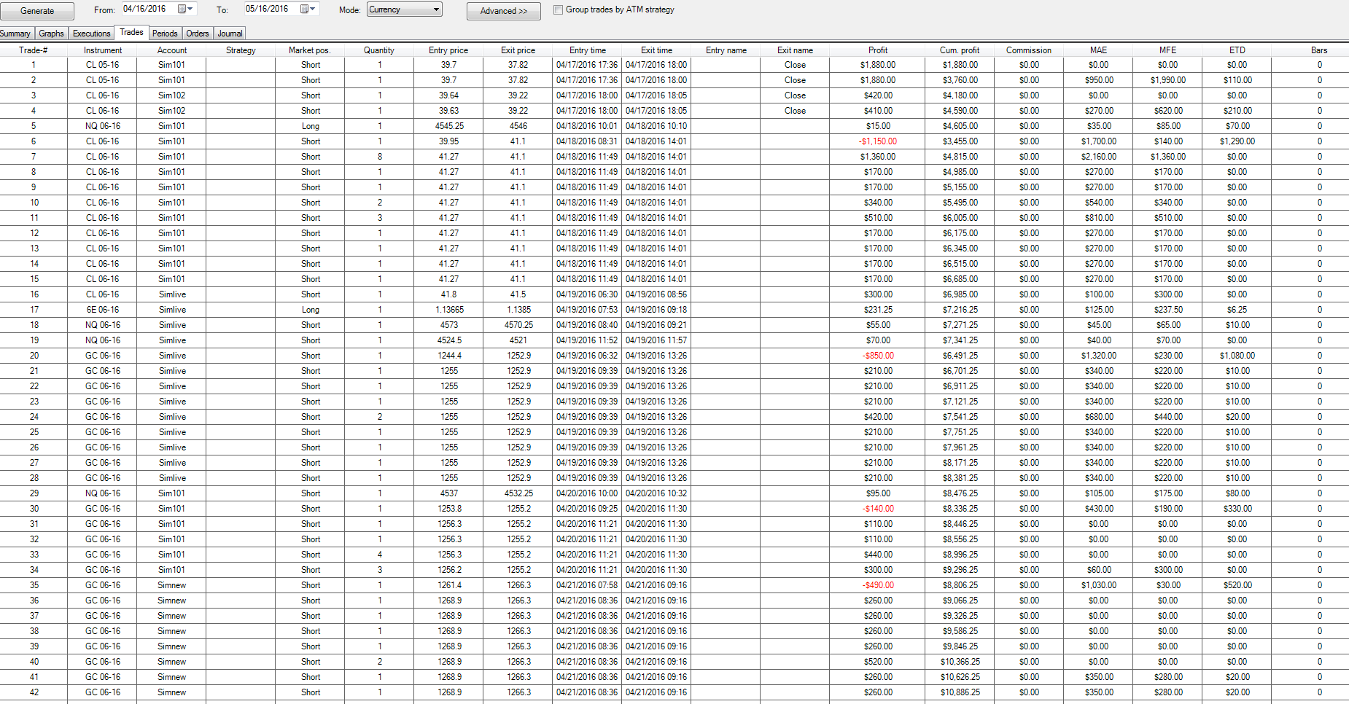This screenshot has height=704, width=1349.
Task: Open the calendar icon for From date
Action: tap(182, 9)
